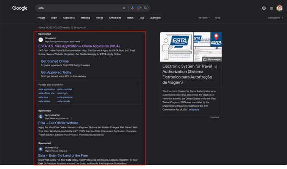The height and width of the screenshot is (169, 287).
Task: Click the apply-etsa.top globe favicon
Action: [x=41, y=116]
